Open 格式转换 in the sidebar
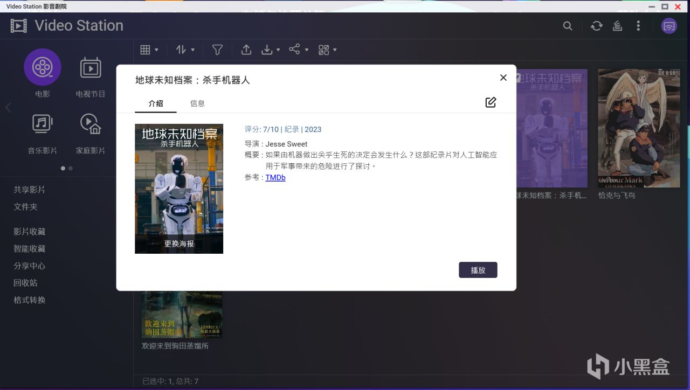 coord(30,300)
